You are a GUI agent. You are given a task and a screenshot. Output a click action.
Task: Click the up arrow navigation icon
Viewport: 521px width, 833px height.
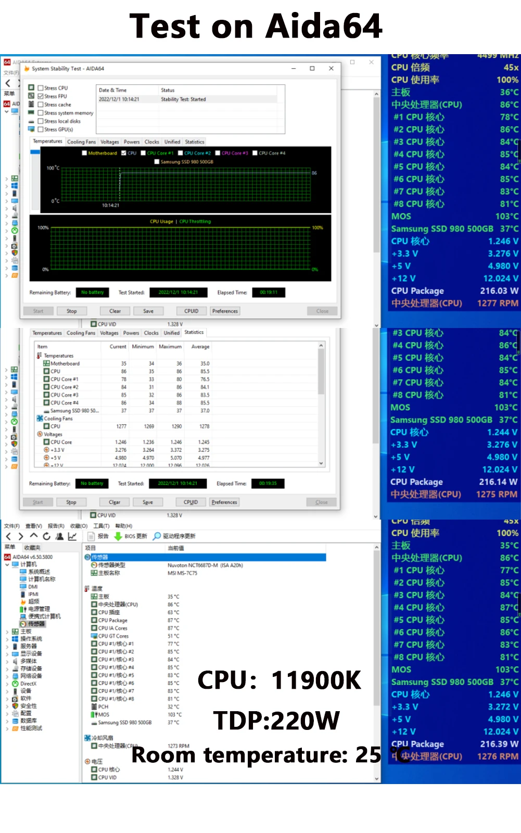(34, 536)
